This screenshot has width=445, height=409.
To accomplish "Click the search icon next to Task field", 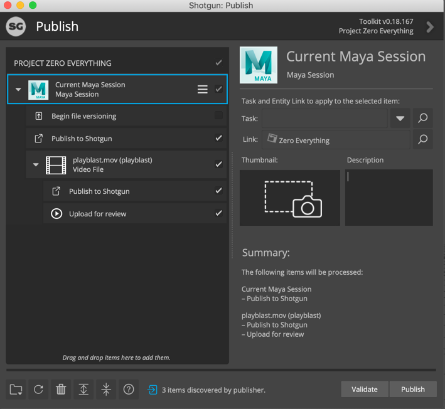I will tap(422, 118).
